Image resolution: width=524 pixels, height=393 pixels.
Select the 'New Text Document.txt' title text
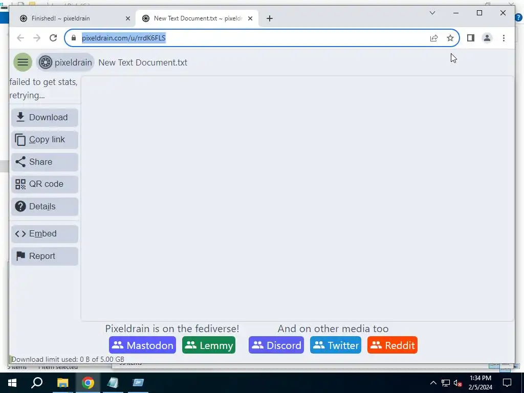(x=143, y=62)
